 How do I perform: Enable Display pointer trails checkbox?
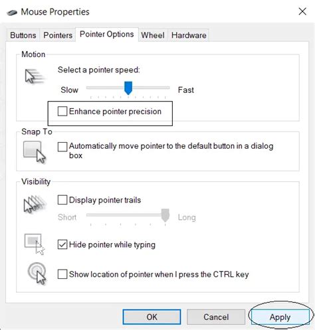(x=62, y=200)
